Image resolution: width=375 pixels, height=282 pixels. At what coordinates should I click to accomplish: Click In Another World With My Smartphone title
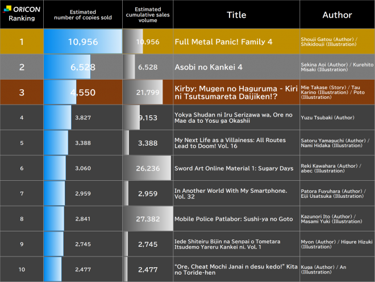231,193
